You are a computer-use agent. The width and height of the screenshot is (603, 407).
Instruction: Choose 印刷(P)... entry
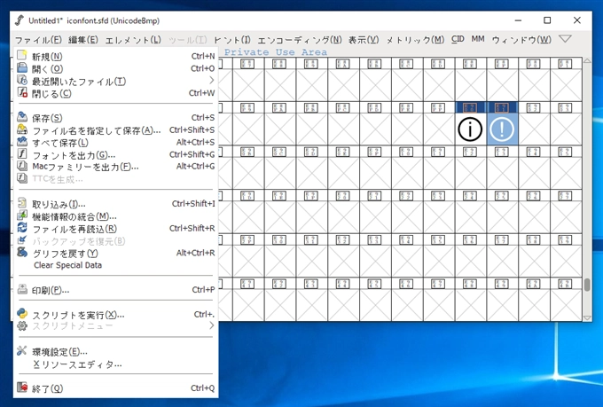click(x=116, y=290)
